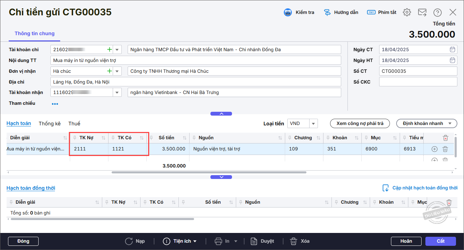Click the Số CKC input field
This screenshot has height=250, width=464.
(418, 82)
